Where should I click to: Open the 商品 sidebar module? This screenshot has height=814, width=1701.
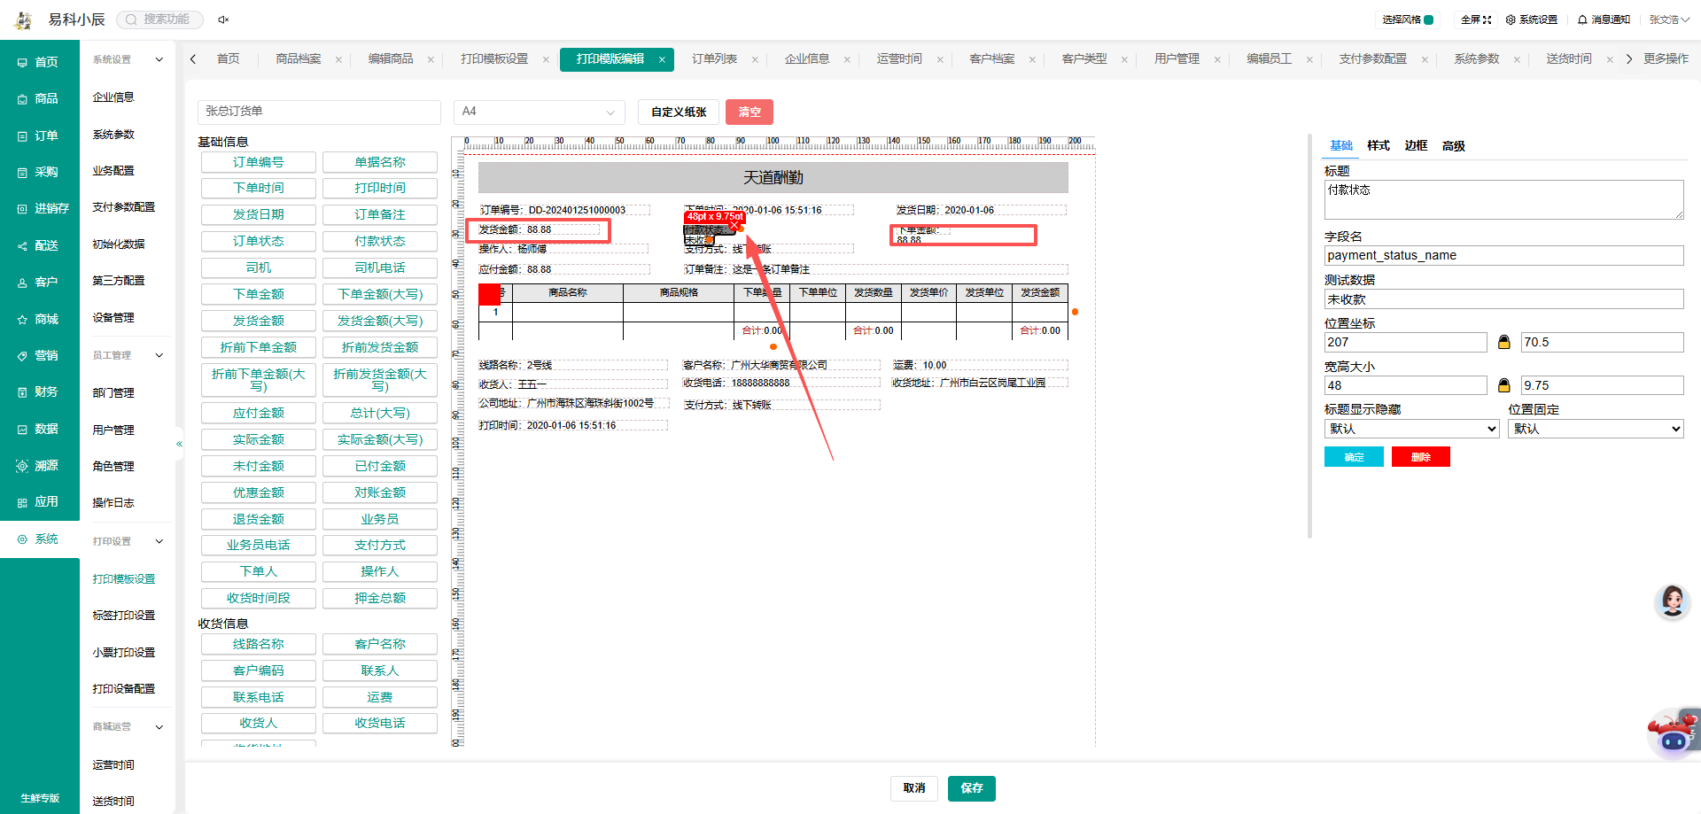pos(39,98)
